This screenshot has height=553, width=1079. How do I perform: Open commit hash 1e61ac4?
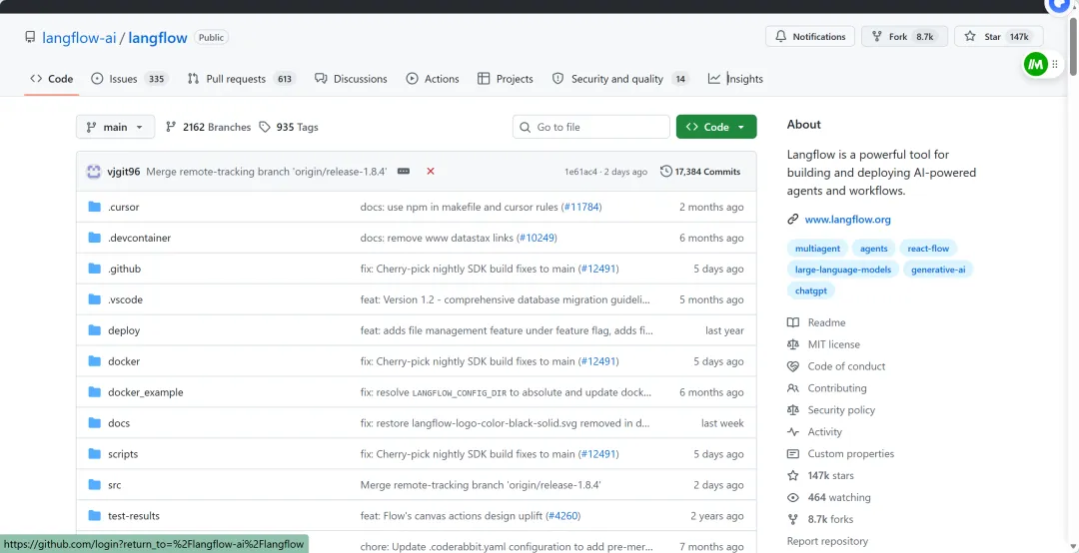click(582, 172)
